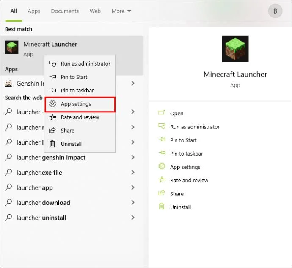Screen dimensions: 292x268
Task: Click the launcher.exe file web suggestion
Action: (x=39, y=173)
